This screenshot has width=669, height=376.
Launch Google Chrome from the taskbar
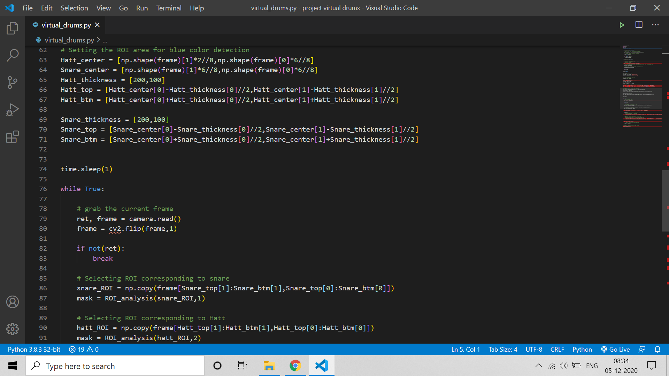(295, 366)
